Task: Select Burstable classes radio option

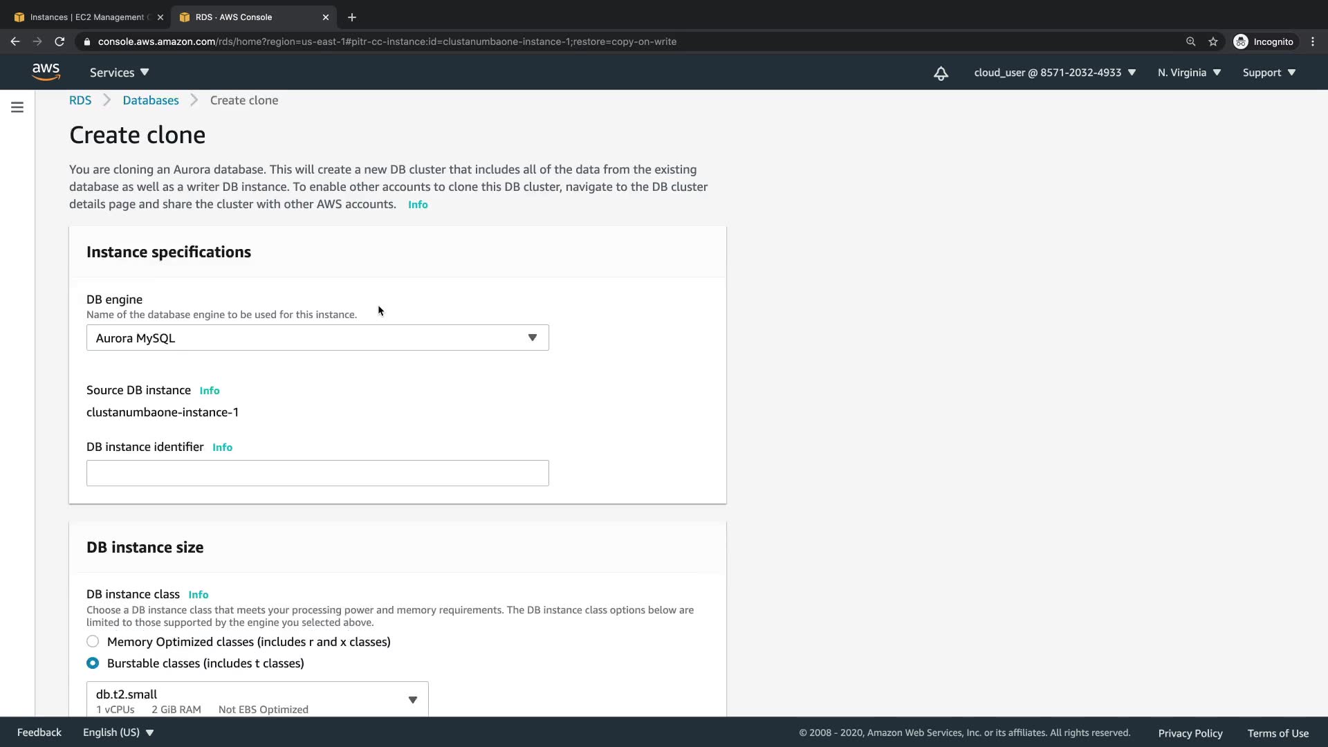Action: tap(93, 663)
